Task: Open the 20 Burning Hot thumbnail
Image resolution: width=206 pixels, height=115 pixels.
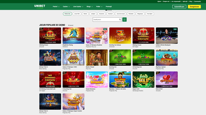Action: click(144, 58)
